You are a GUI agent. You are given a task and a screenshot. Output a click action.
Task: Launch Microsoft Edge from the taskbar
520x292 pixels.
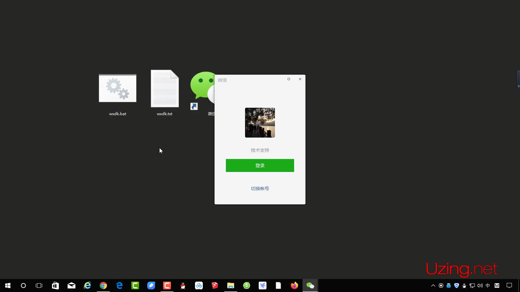[119, 286]
